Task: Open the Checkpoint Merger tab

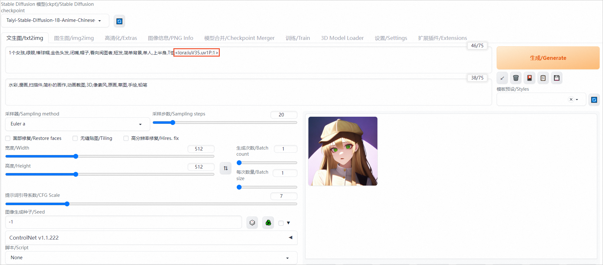Action: (x=239, y=38)
